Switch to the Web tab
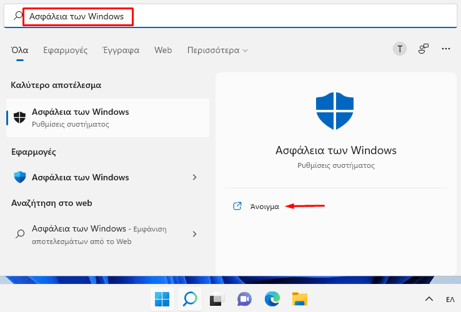Image resolution: width=461 pixels, height=312 pixels. pyautogui.click(x=163, y=50)
